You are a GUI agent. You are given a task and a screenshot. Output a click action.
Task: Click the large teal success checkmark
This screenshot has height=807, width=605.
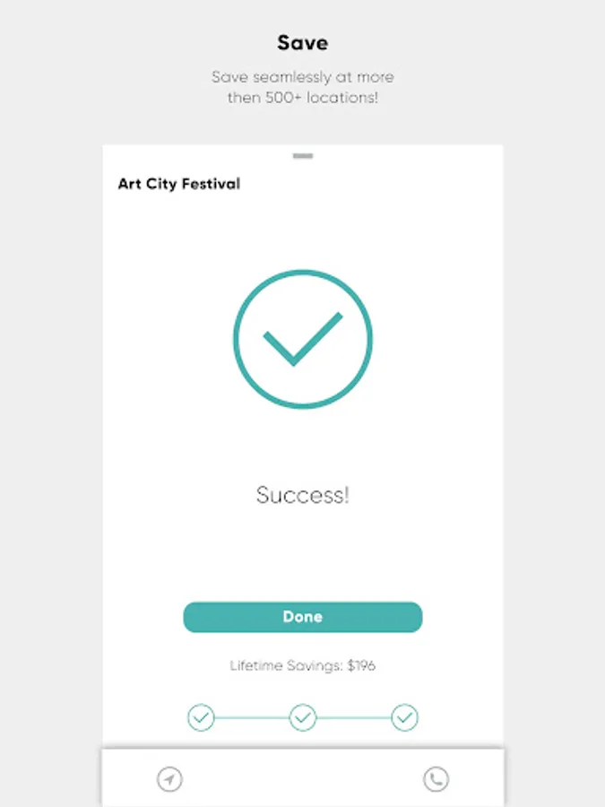[303, 339]
